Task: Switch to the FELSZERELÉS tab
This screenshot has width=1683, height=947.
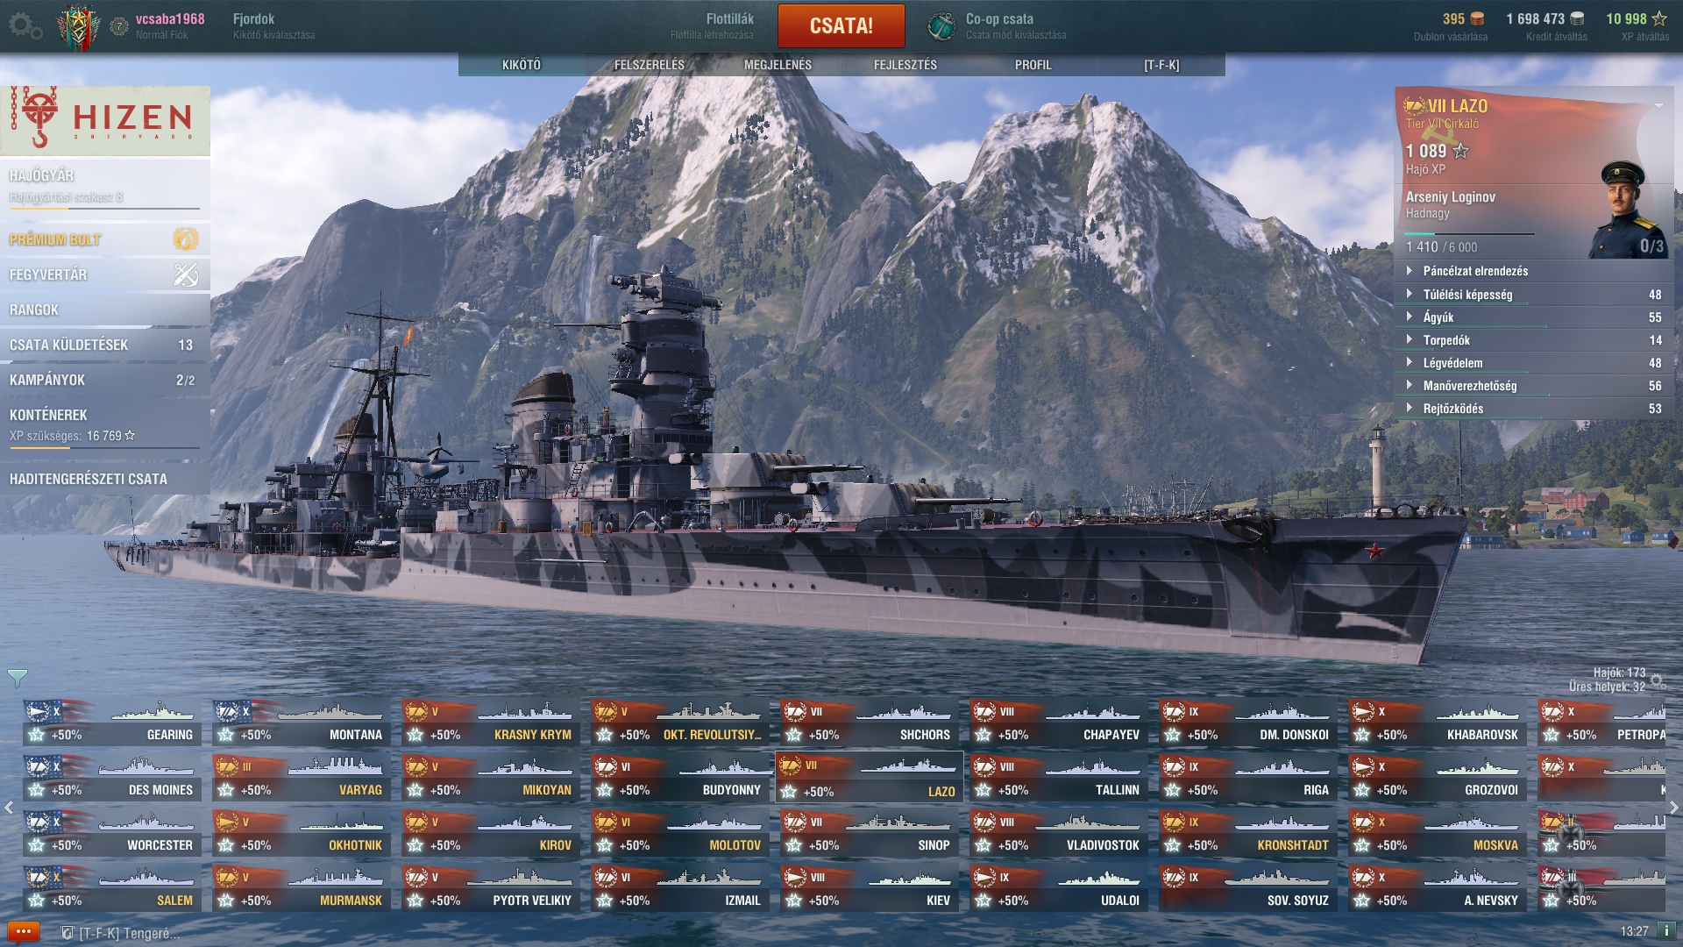Action: (650, 65)
